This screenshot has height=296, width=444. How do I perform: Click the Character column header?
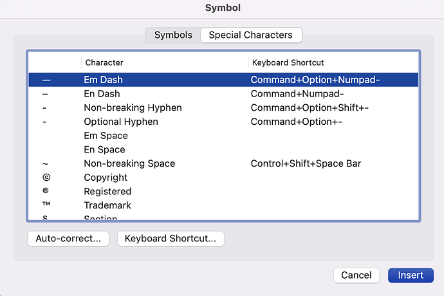(104, 62)
